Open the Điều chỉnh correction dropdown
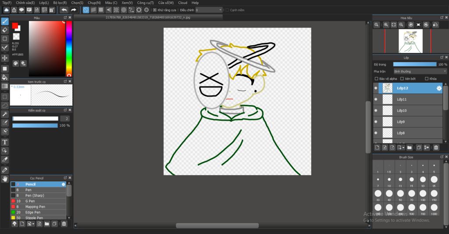This screenshot has width=449, height=234. point(209,10)
